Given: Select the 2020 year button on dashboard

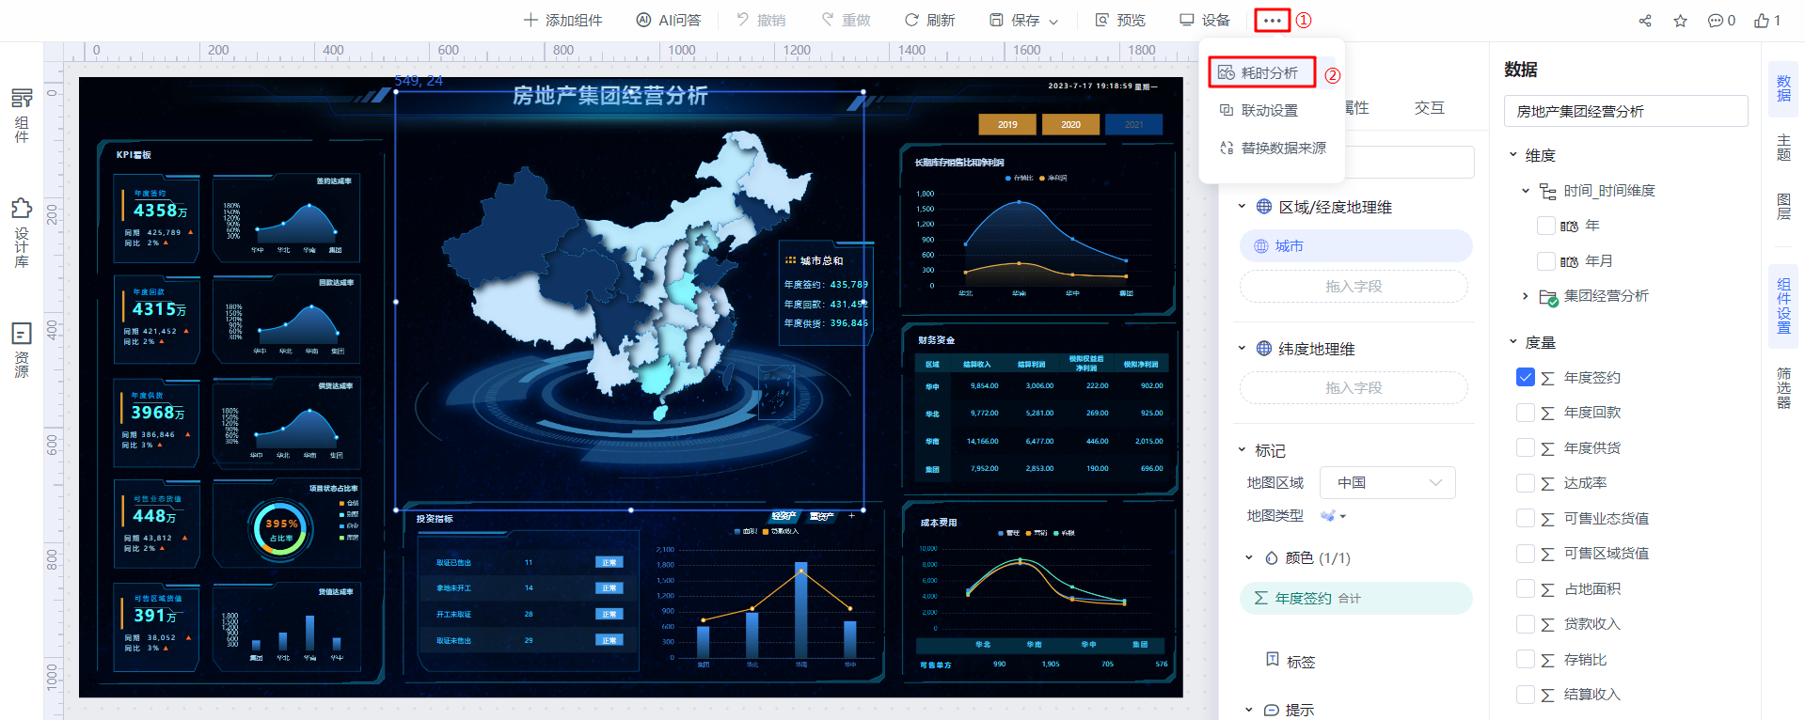Looking at the screenshot, I should (1070, 124).
